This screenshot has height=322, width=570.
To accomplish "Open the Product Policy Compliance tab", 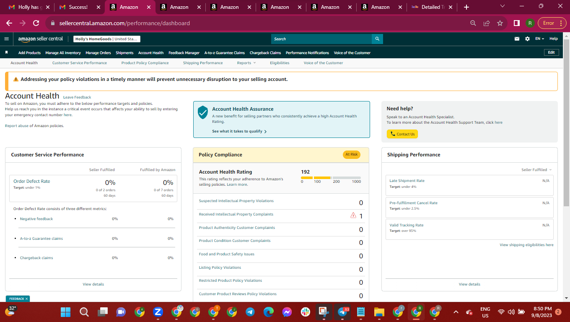I will (145, 63).
